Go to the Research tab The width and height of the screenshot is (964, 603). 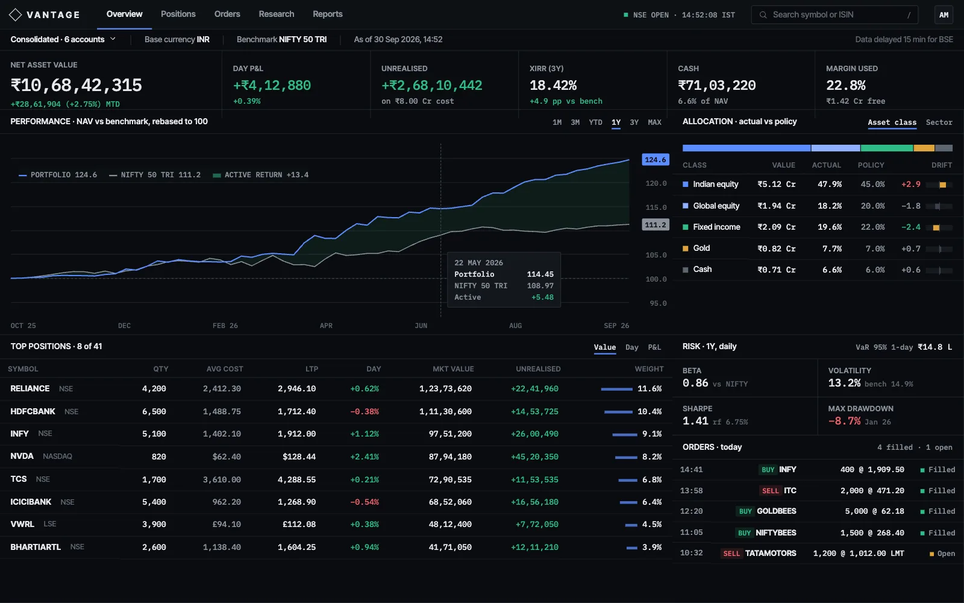click(277, 14)
